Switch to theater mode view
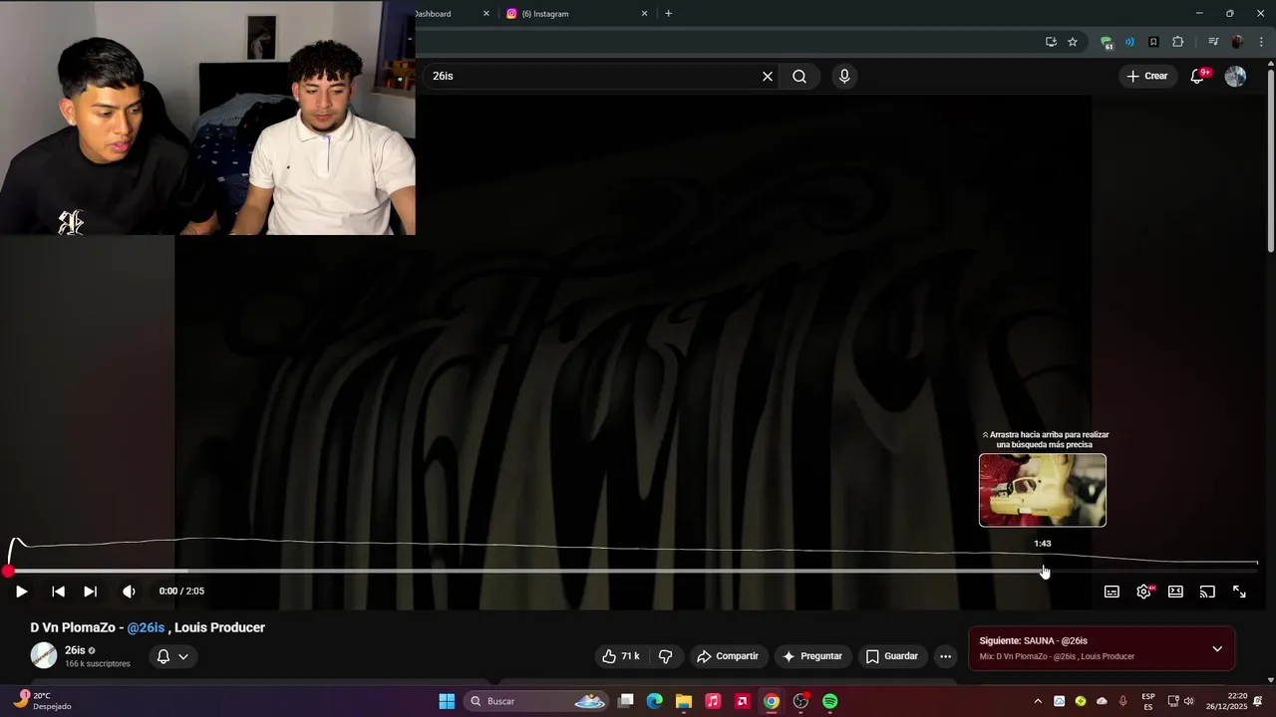The height and width of the screenshot is (717, 1276). click(x=1175, y=592)
